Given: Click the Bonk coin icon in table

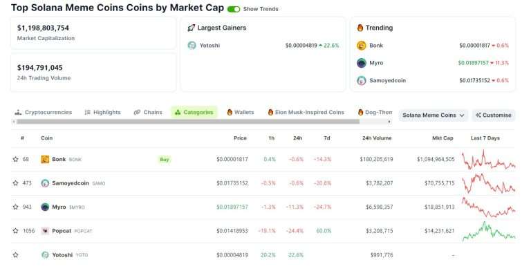Looking at the screenshot, I should pos(45,159).
